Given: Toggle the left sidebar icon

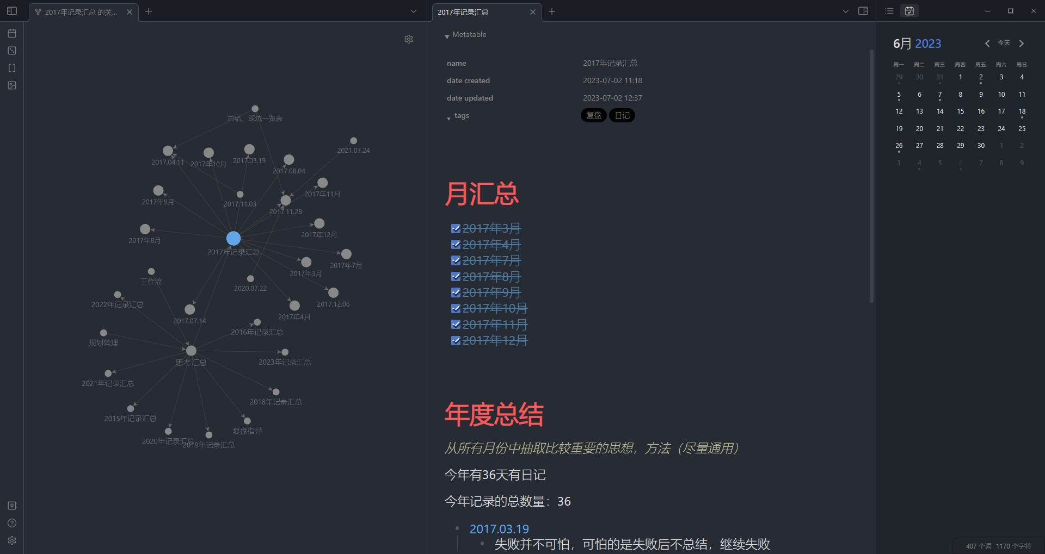Looking at the screenshot, I should pos(12,11).
